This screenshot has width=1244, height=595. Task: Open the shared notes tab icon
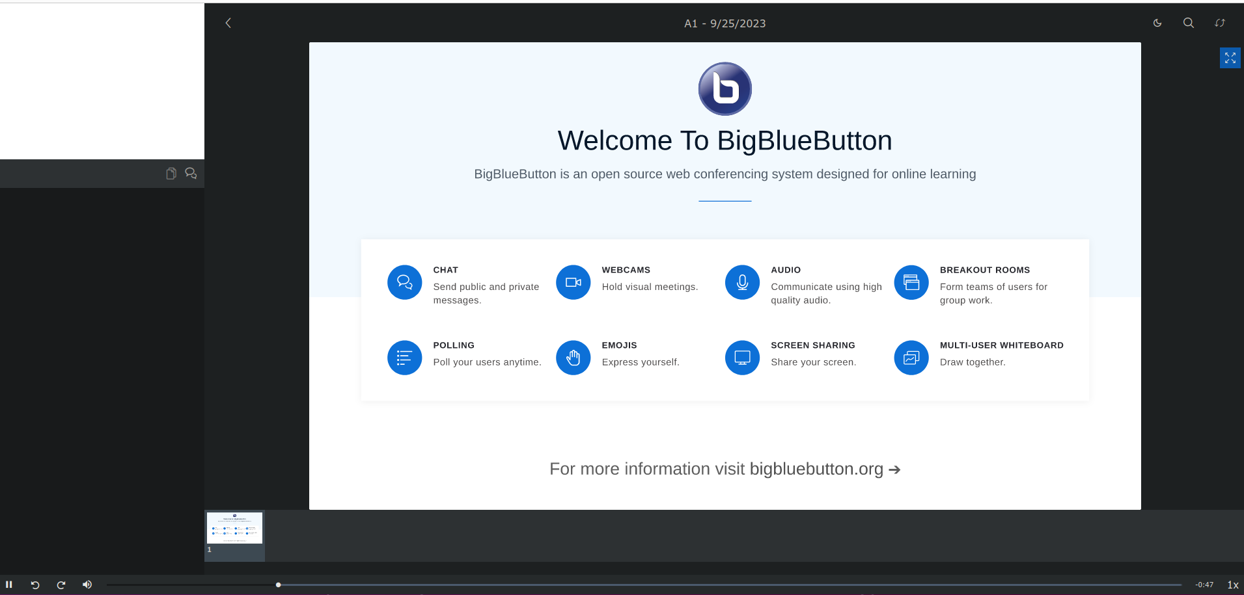(171, 174)
